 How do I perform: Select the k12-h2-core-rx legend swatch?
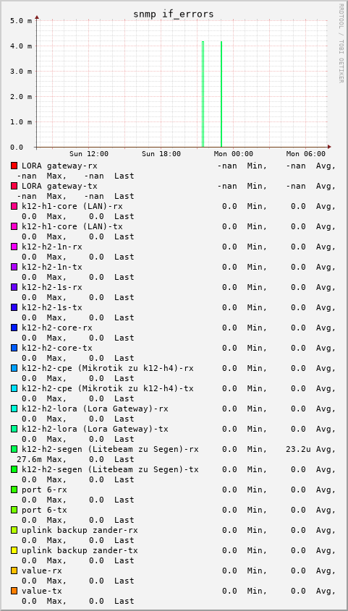point(14,328)
